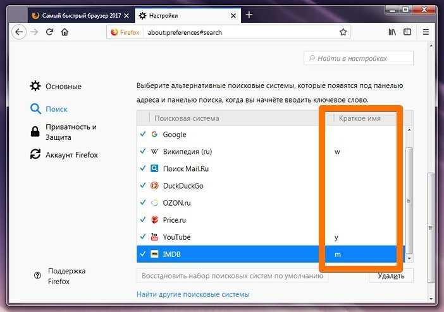The height and width of the screenshot is (312, 444).
Task: Go back with the back arrow button
Action: (19, 32)
